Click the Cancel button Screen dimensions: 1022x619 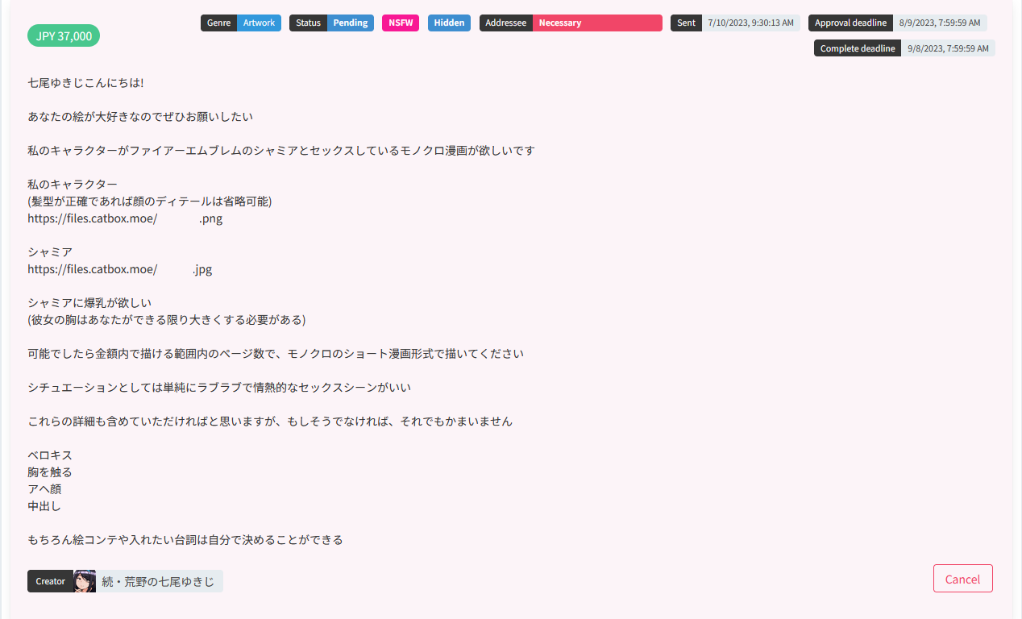(962, 579)
